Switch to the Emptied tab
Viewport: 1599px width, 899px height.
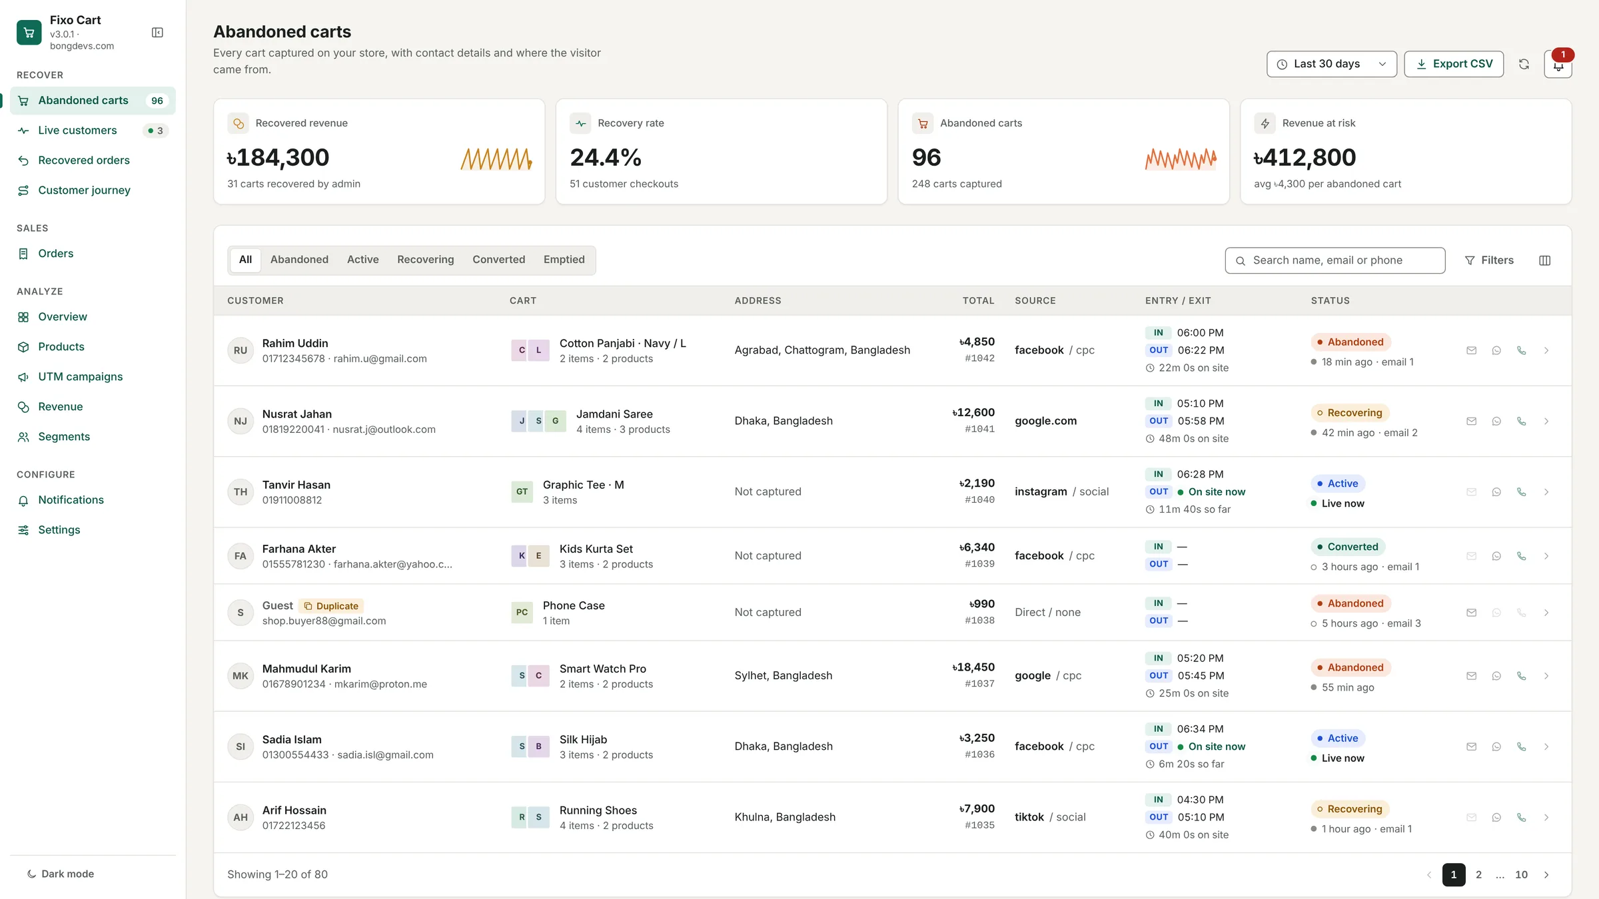(564, 260)
